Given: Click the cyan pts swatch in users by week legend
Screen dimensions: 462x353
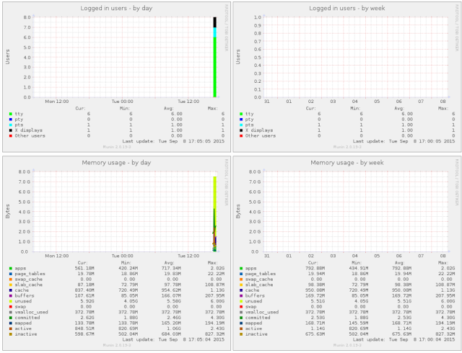Looking at the screenshot, I should [x=241, y=125].
